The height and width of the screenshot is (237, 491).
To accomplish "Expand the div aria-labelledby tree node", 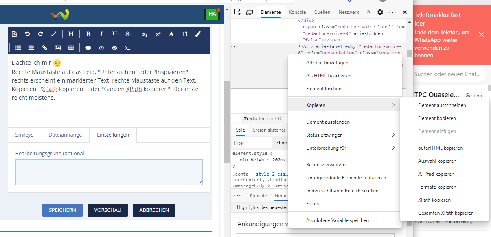I will coord(300,46).
